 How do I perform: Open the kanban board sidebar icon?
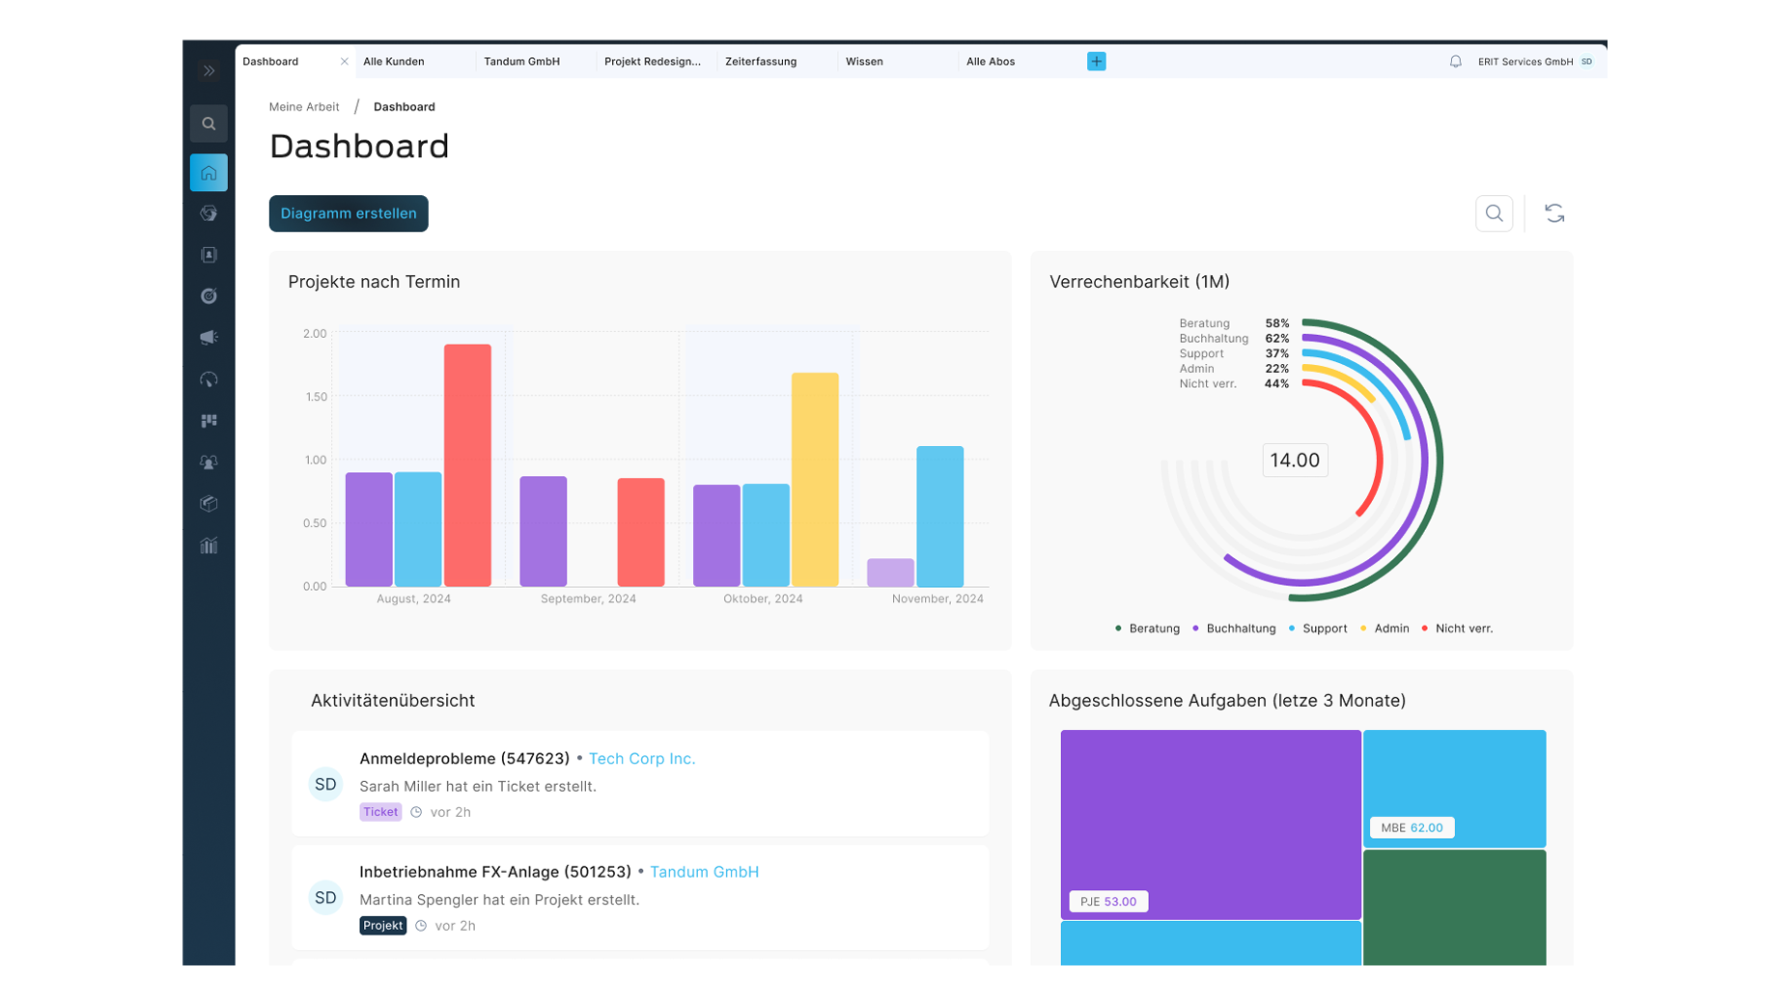tap(209, 421)
